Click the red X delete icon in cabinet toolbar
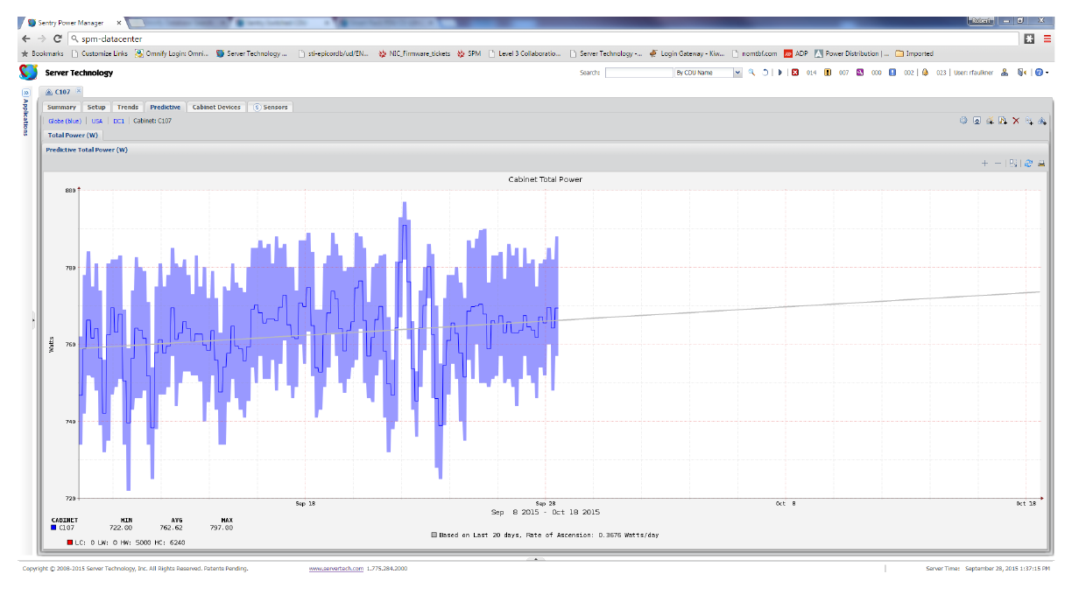1072x595 pixels. pos(1016,121)
